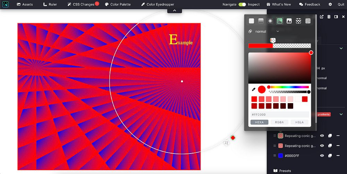Switch to HEXA color format
This screenshot has height=174, width=347.
(259, 122)
